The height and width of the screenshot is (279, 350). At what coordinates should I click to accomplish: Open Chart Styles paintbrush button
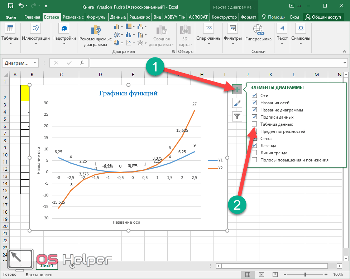[237, 103]
